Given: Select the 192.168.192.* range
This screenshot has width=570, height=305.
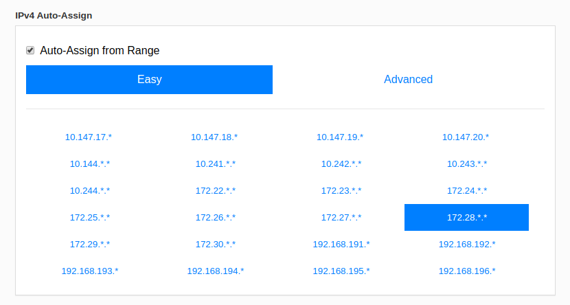Looking at the screenshot, I should coord(467,245).
